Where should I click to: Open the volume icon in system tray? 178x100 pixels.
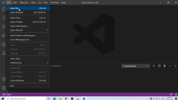tap(159, 99)
